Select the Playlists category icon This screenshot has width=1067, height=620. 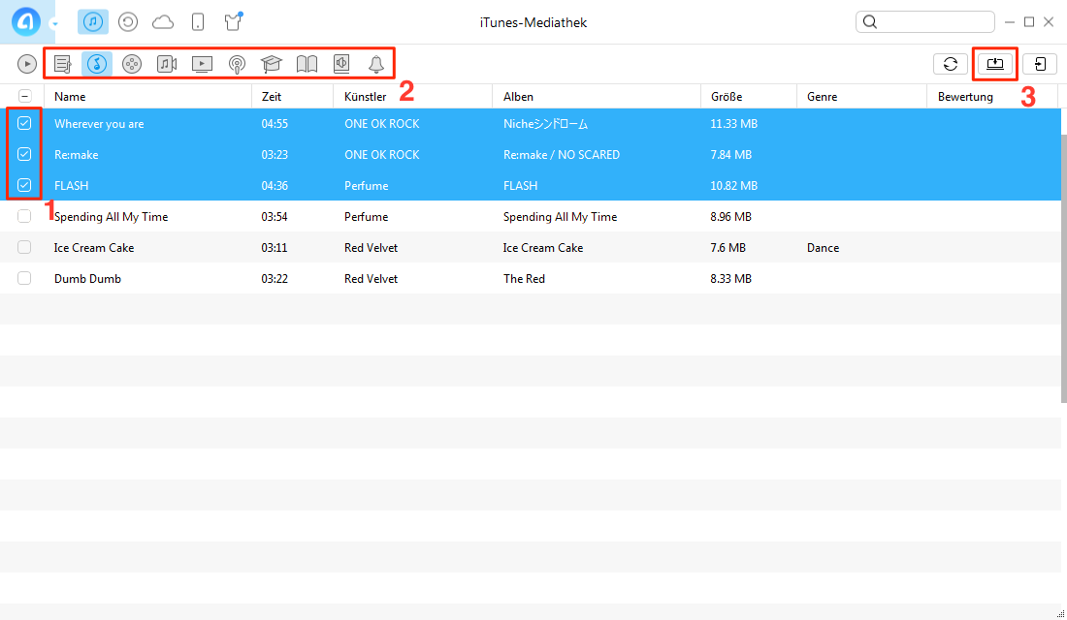click(63, 64)
